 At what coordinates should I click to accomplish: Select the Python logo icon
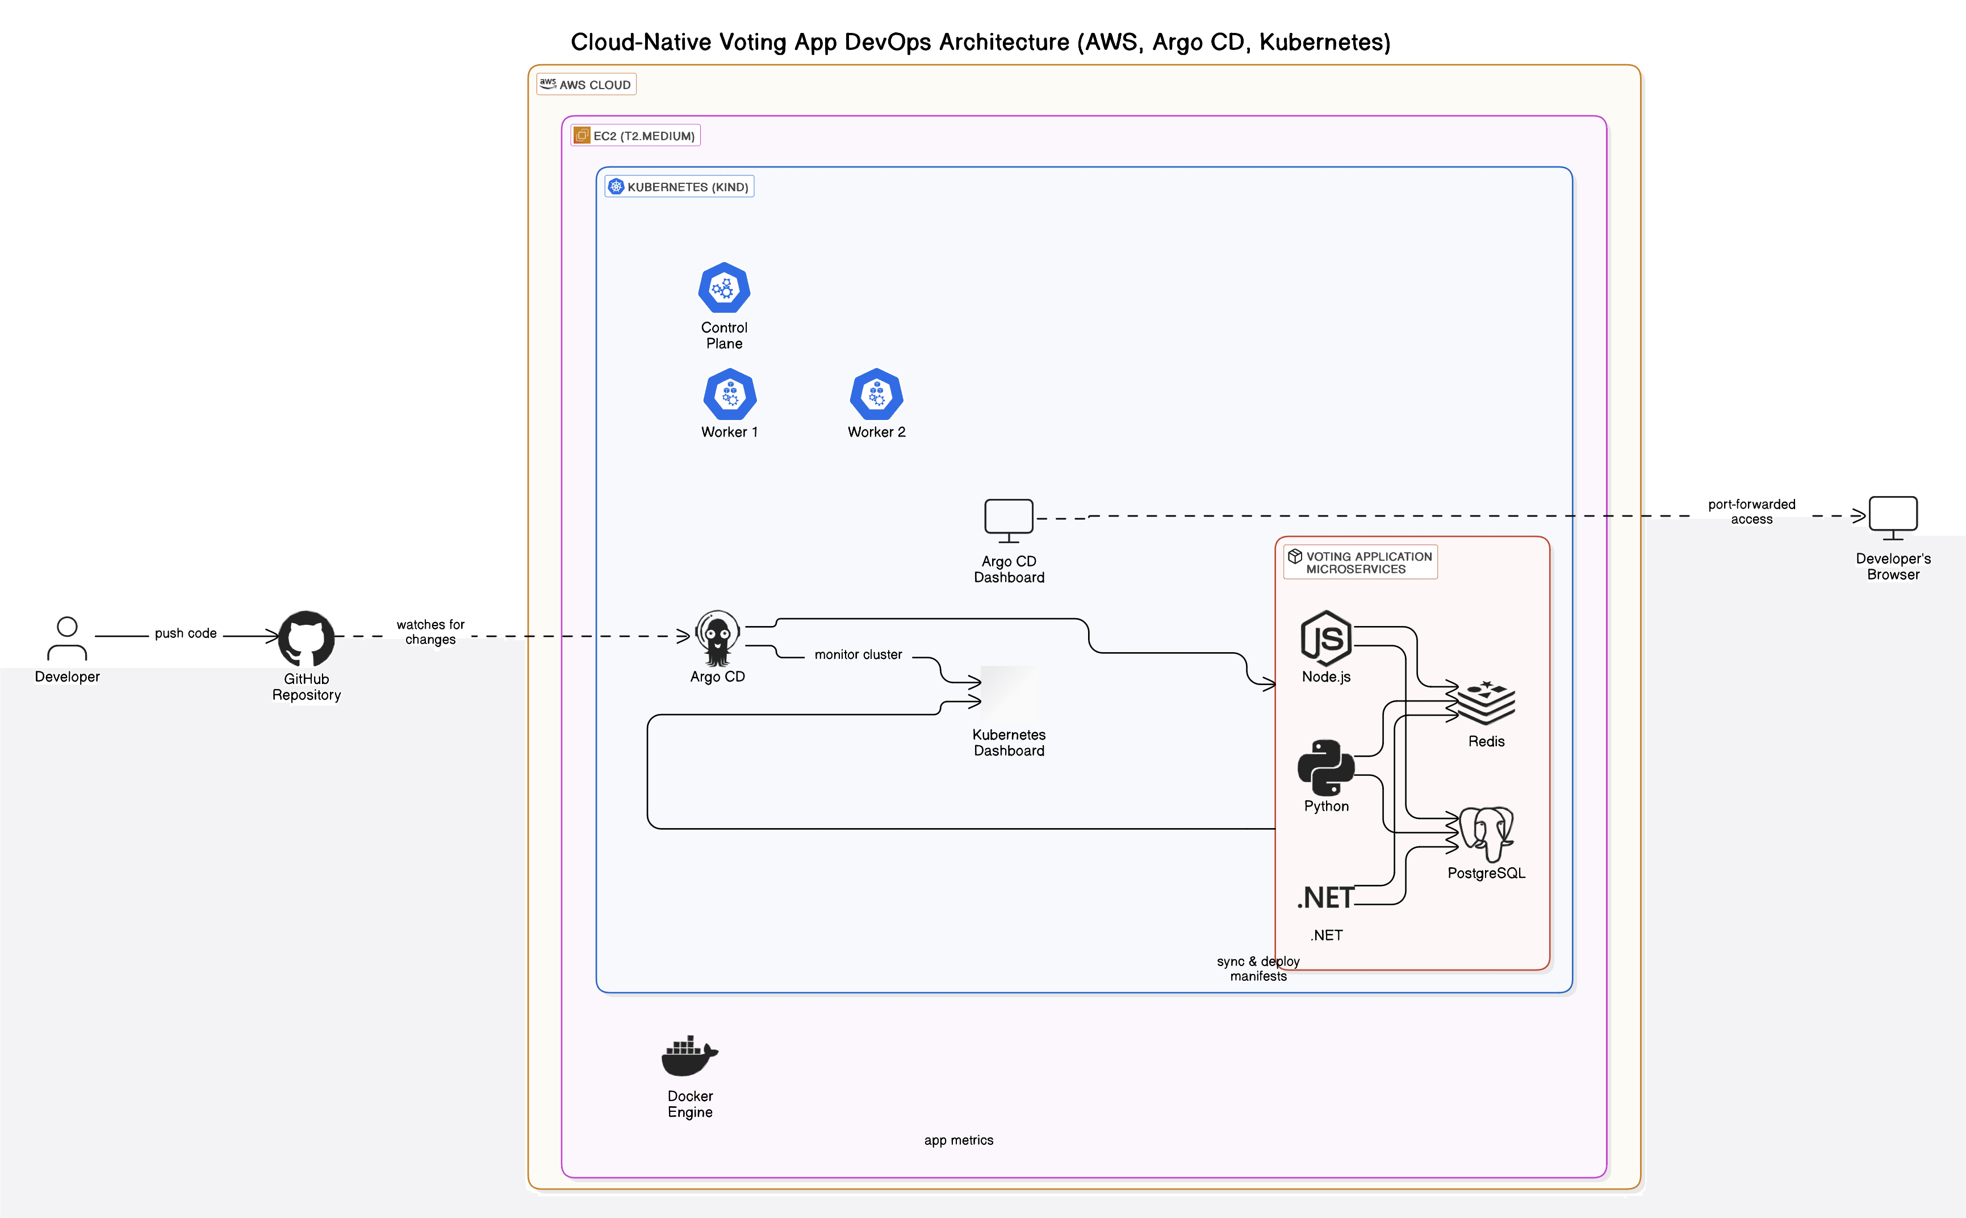(x=1325, y=768)
